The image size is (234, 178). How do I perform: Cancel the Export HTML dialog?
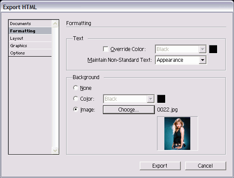pos(205,166)
